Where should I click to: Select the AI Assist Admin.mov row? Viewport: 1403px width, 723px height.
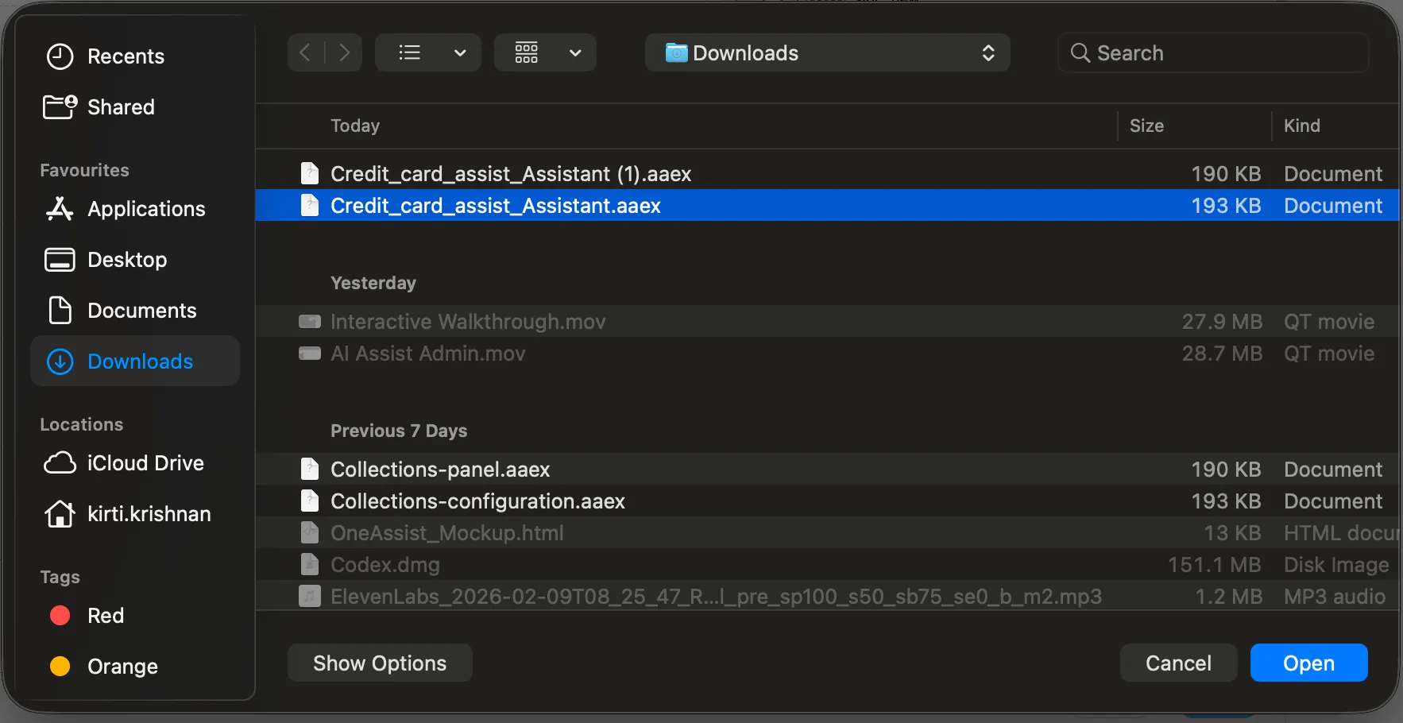pyautogui.click(x=827, y=353)
